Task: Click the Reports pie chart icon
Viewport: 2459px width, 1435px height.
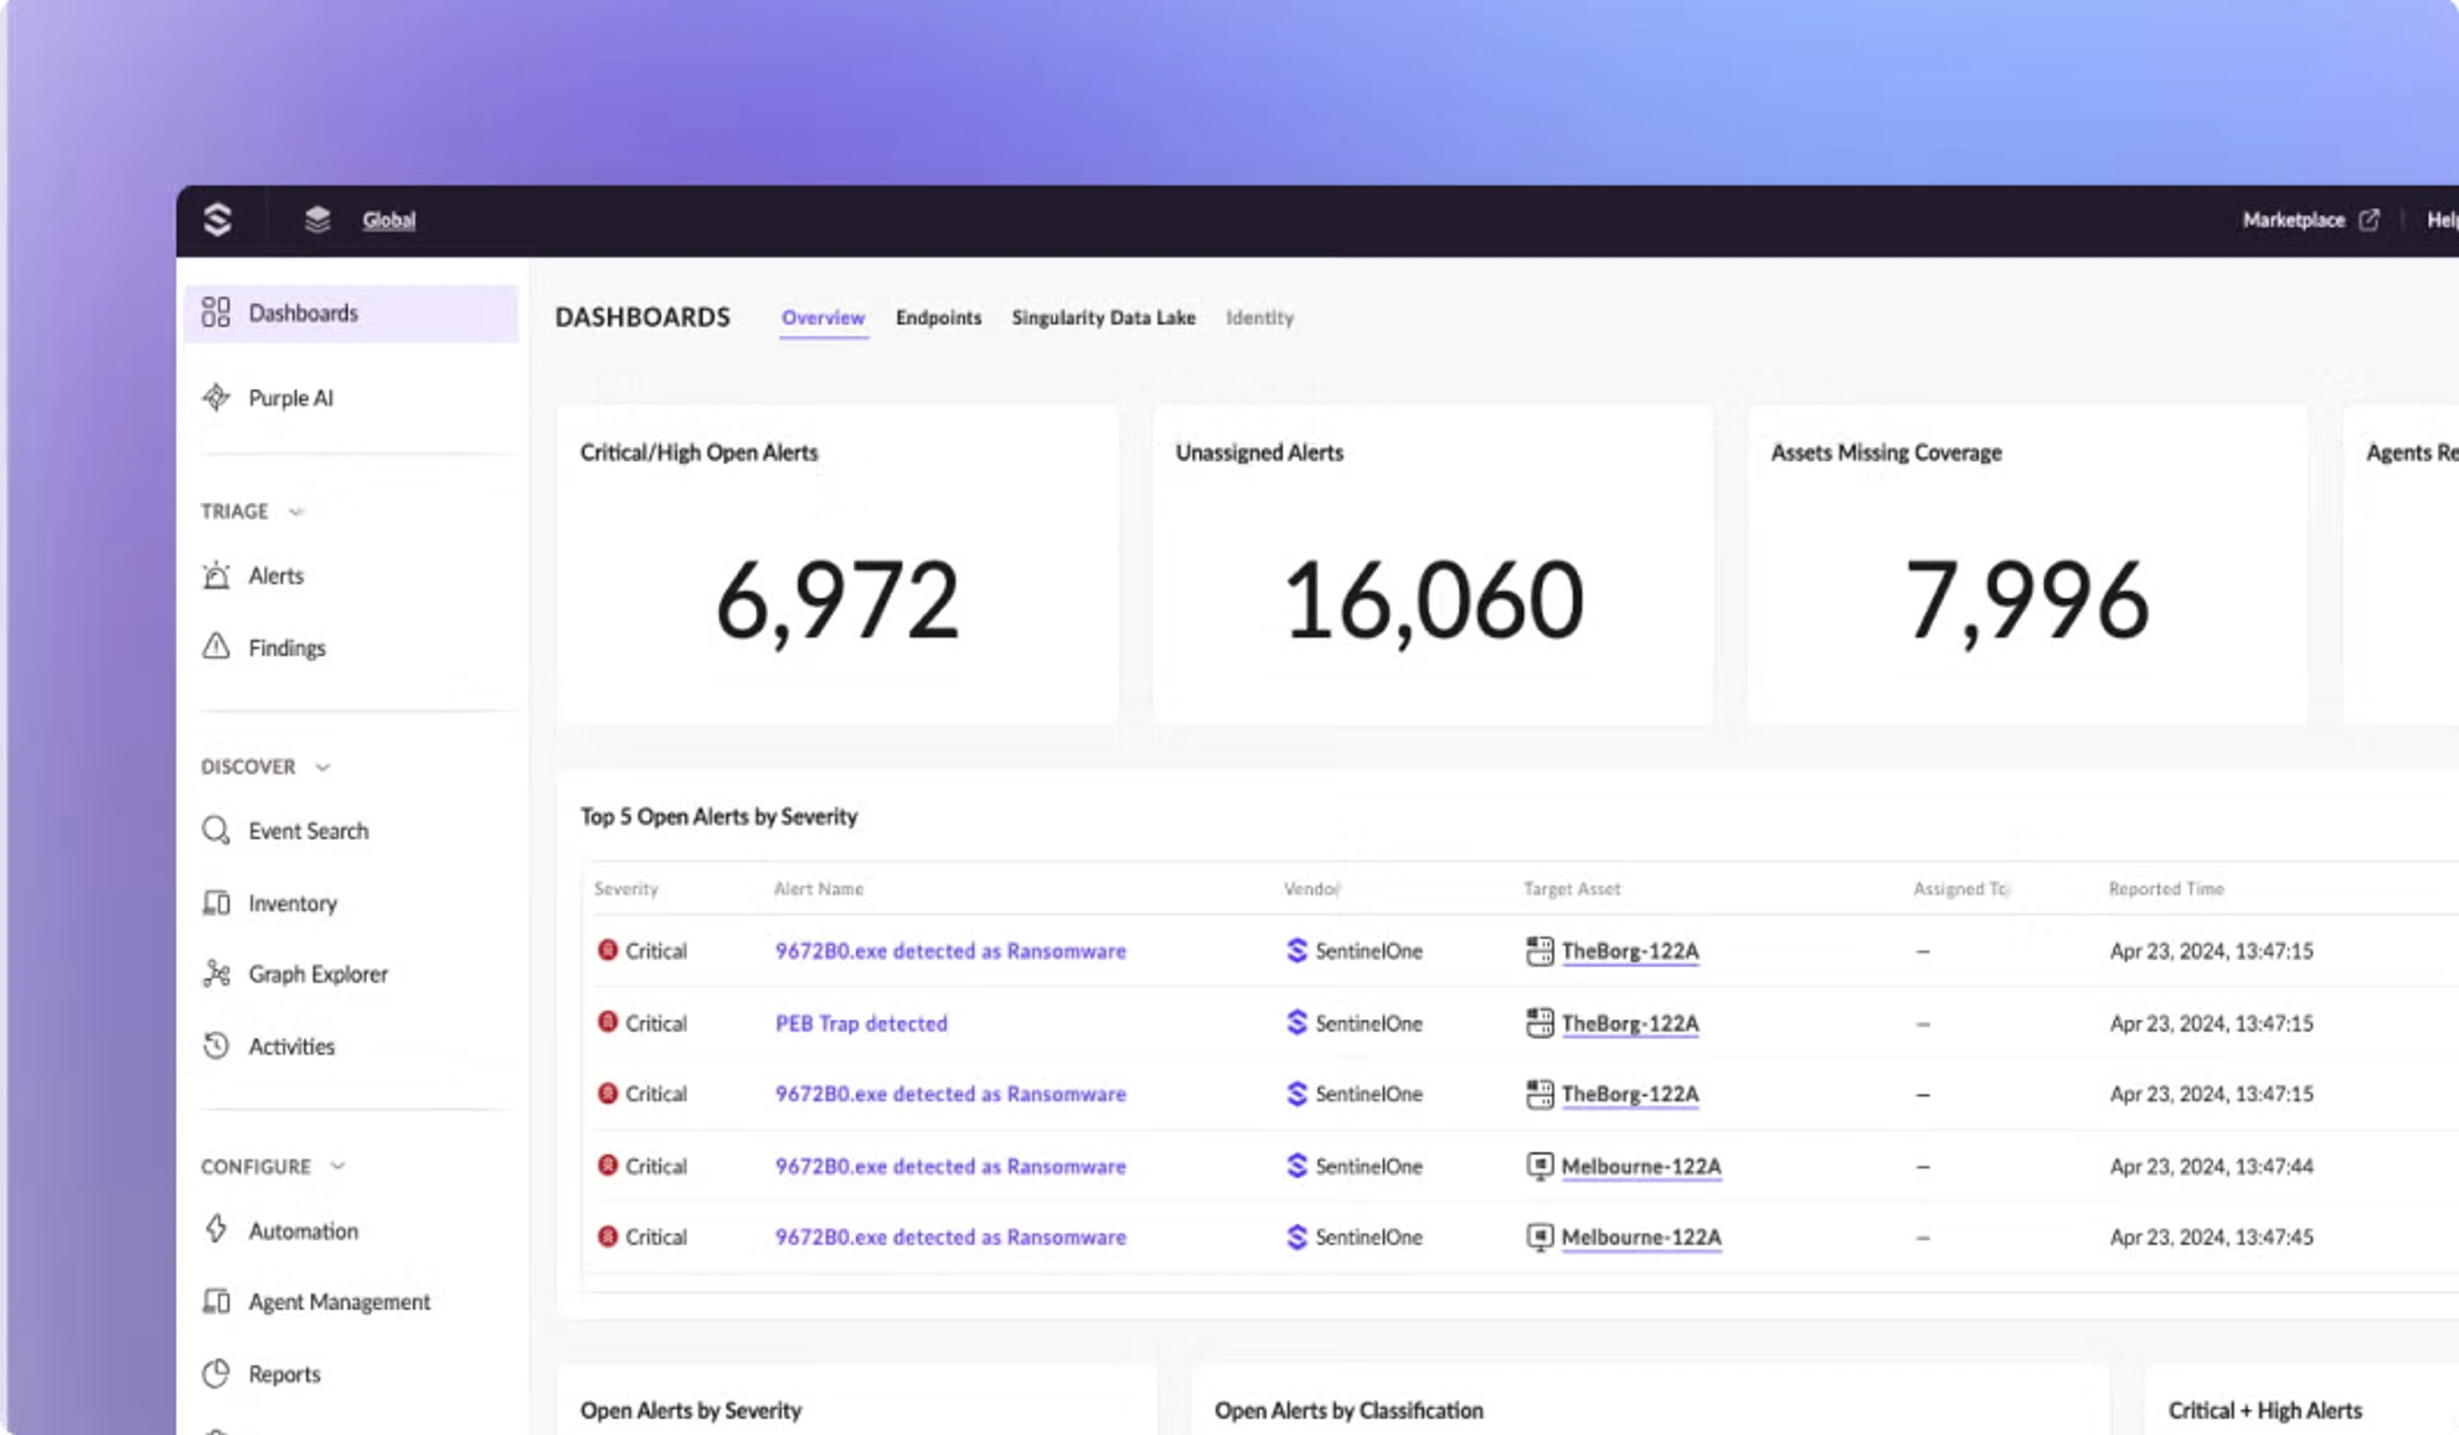Action: [x=216, y=1374]
